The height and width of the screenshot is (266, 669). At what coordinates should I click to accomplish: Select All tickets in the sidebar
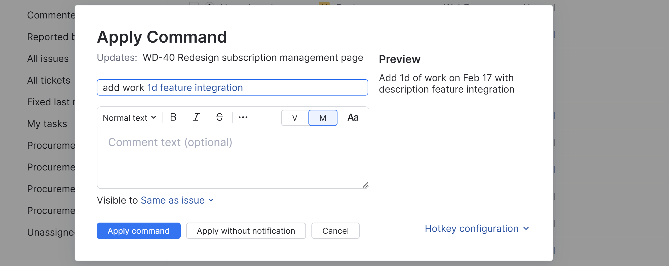click(x=48, y=80)
